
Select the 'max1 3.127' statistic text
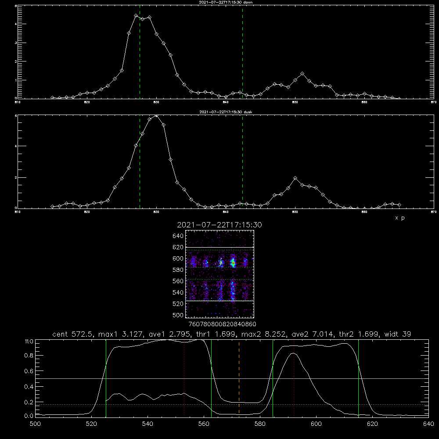tap(119, 334)
